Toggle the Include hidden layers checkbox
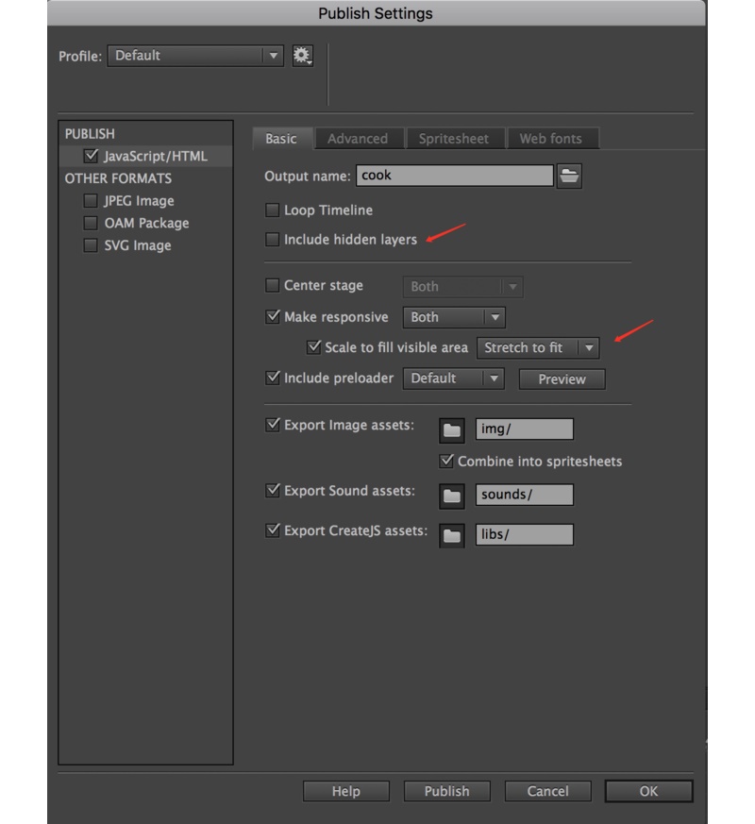 [273, 240]
